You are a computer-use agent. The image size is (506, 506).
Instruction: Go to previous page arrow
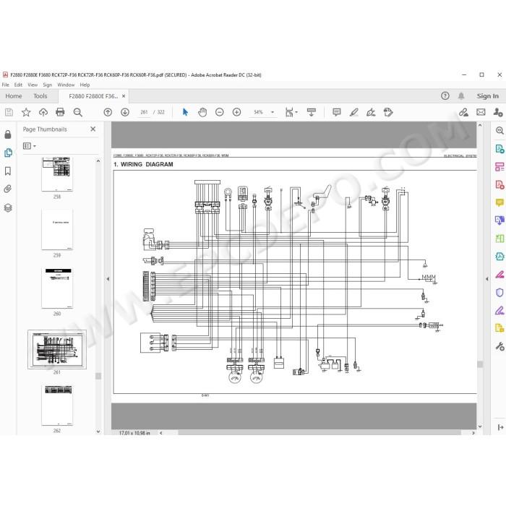pyautogui.click(x=108, y=112)
